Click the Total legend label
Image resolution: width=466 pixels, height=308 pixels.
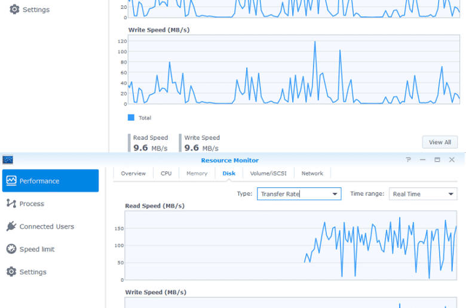[145, 118]
